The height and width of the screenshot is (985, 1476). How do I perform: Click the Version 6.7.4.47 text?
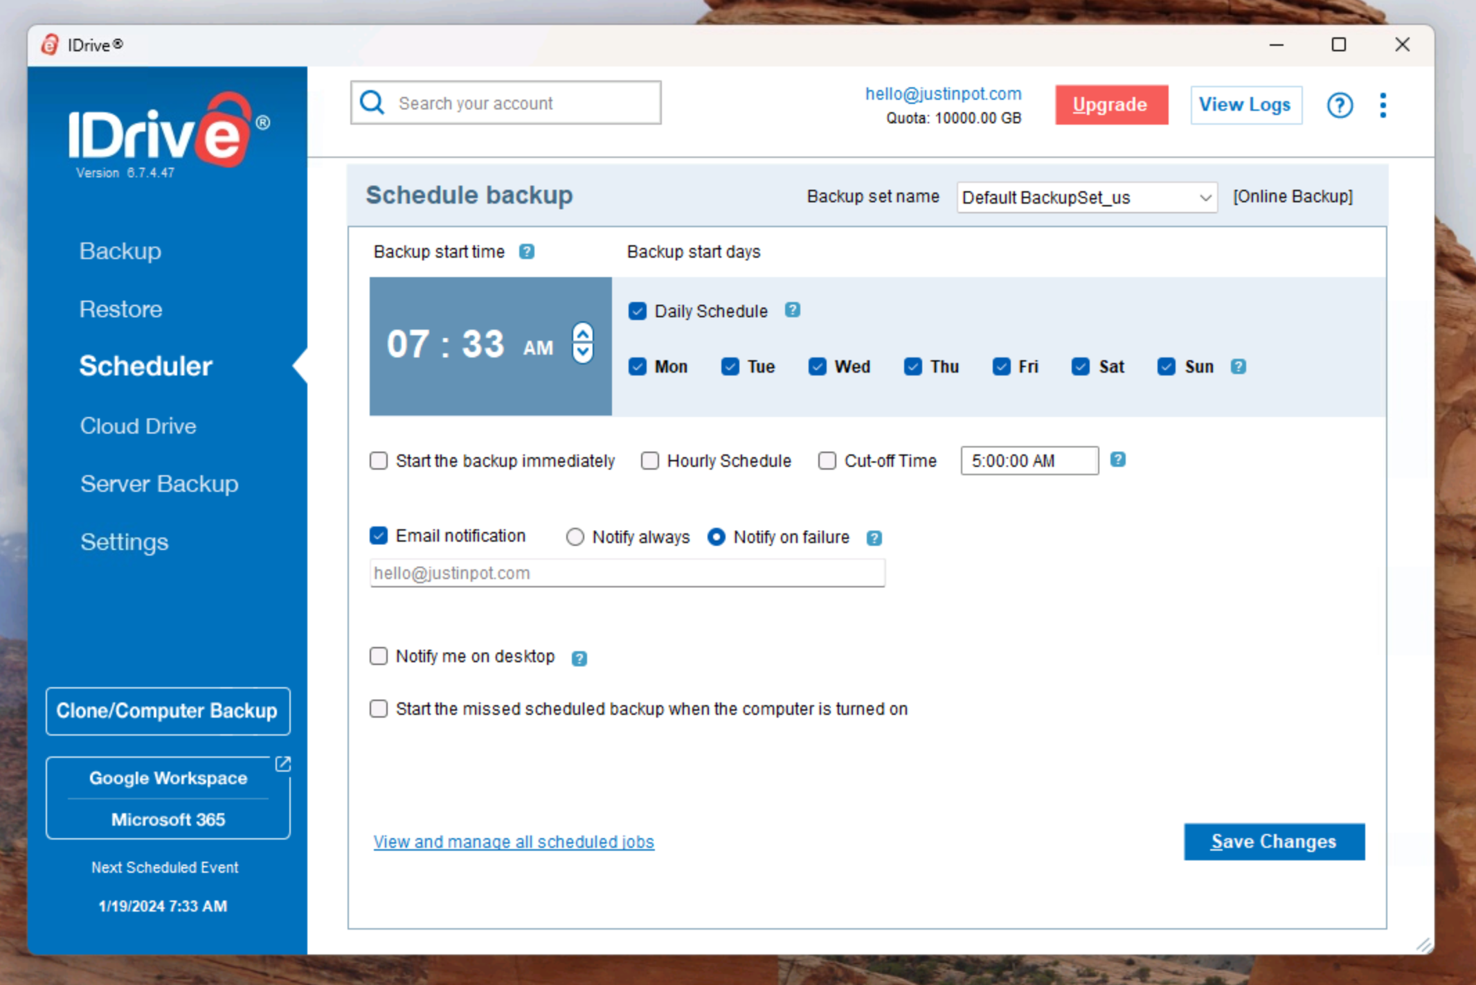tap(125, 172)
